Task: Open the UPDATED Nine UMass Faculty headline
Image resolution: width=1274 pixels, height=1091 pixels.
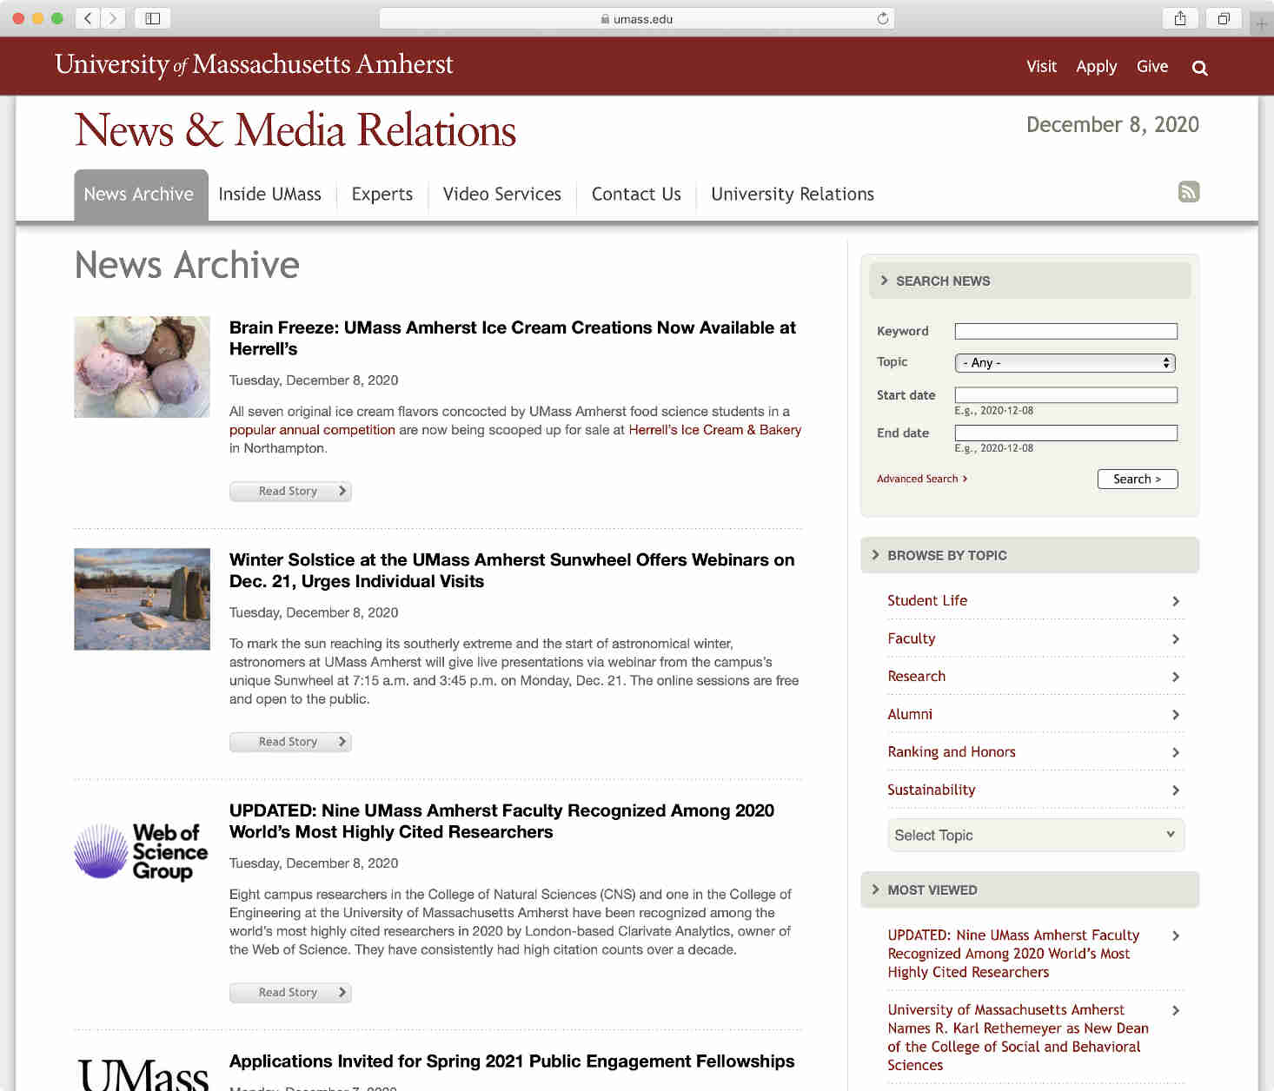Action: coord(501,821)
